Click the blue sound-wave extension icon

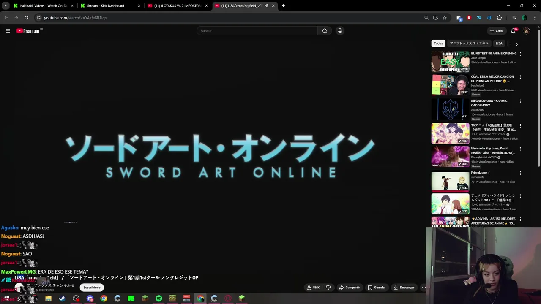coord(489,18)
